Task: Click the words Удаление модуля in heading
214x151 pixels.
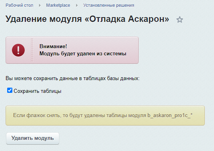Action: (x=44, y=19)
